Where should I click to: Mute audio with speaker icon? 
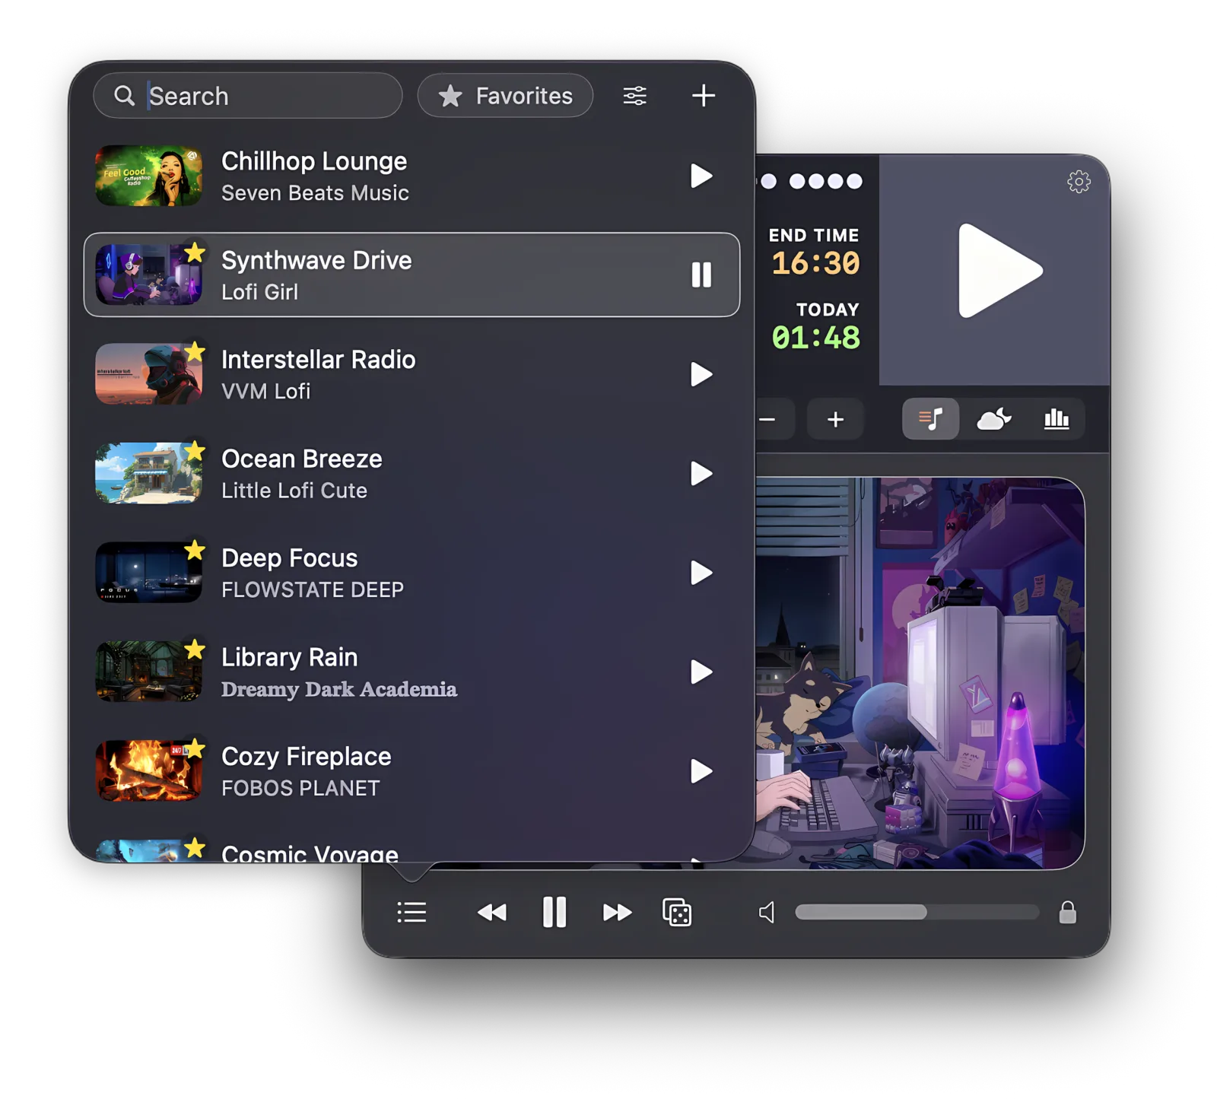[x=767, y=912]
